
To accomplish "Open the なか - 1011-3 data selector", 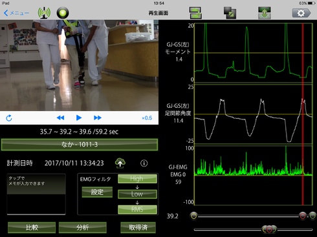I will pos(80,145).
